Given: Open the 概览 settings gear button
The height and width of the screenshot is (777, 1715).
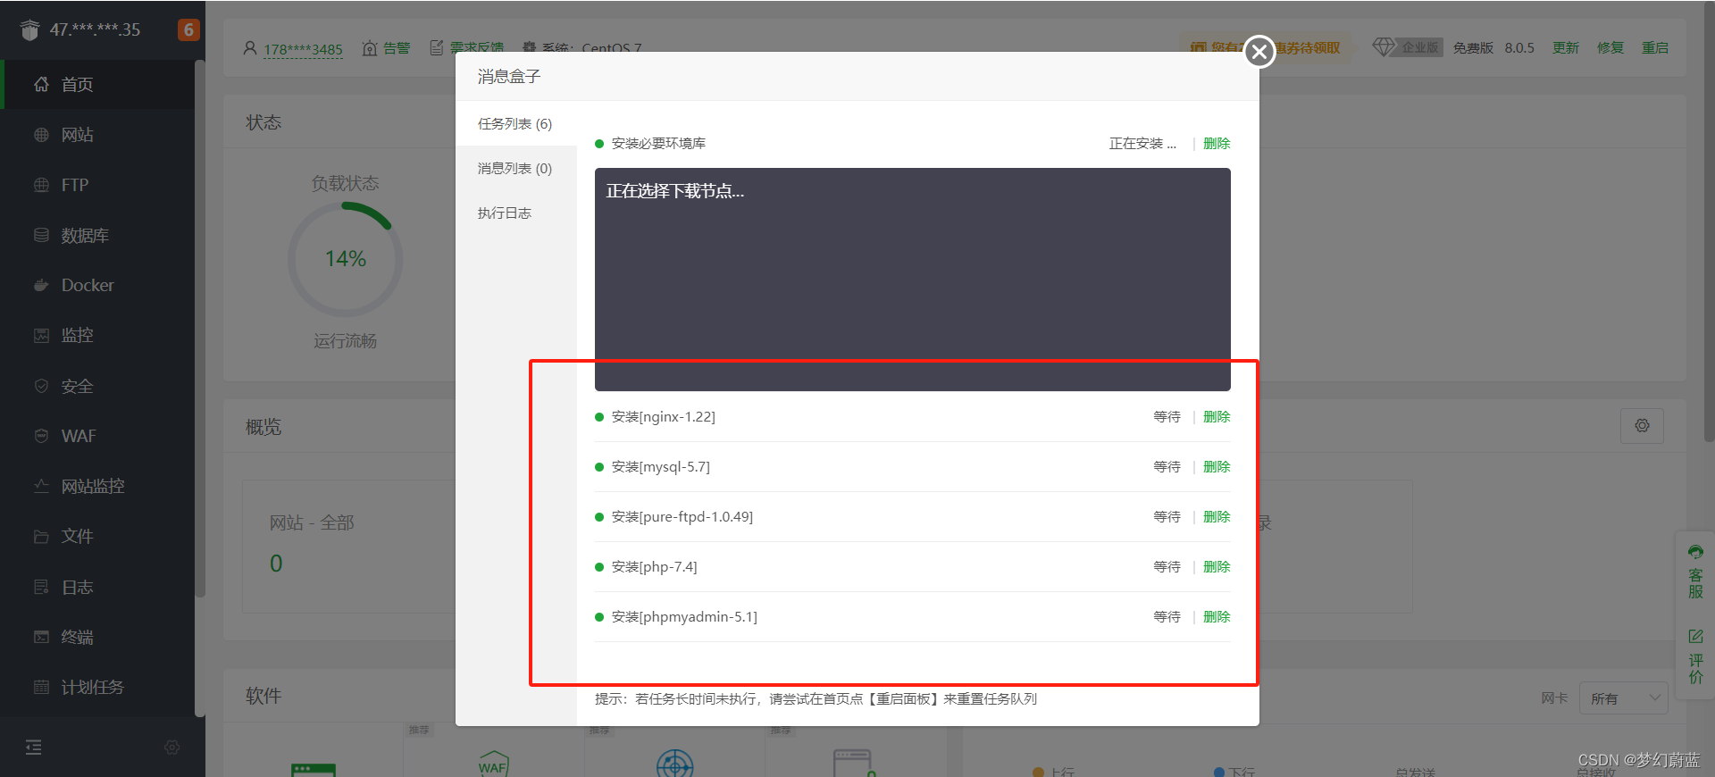Looking at the screenshot, I should pos(1642,426).
